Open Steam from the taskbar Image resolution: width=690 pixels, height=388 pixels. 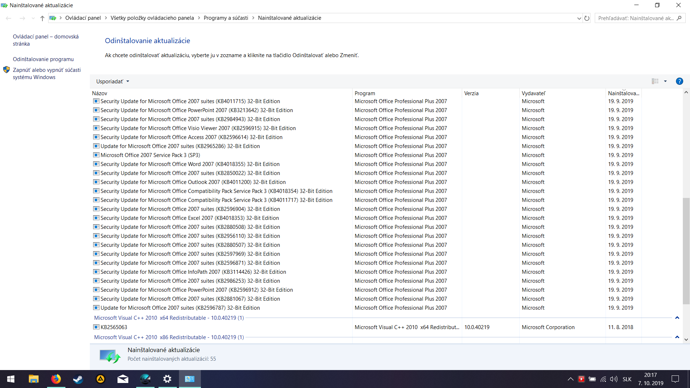[x=78, y=379]
